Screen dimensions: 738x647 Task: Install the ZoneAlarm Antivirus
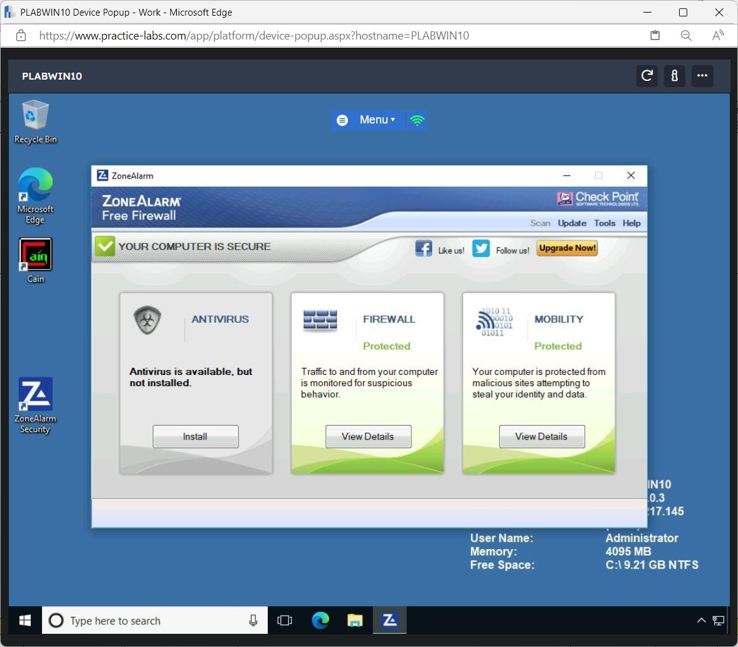pos(195,436)
